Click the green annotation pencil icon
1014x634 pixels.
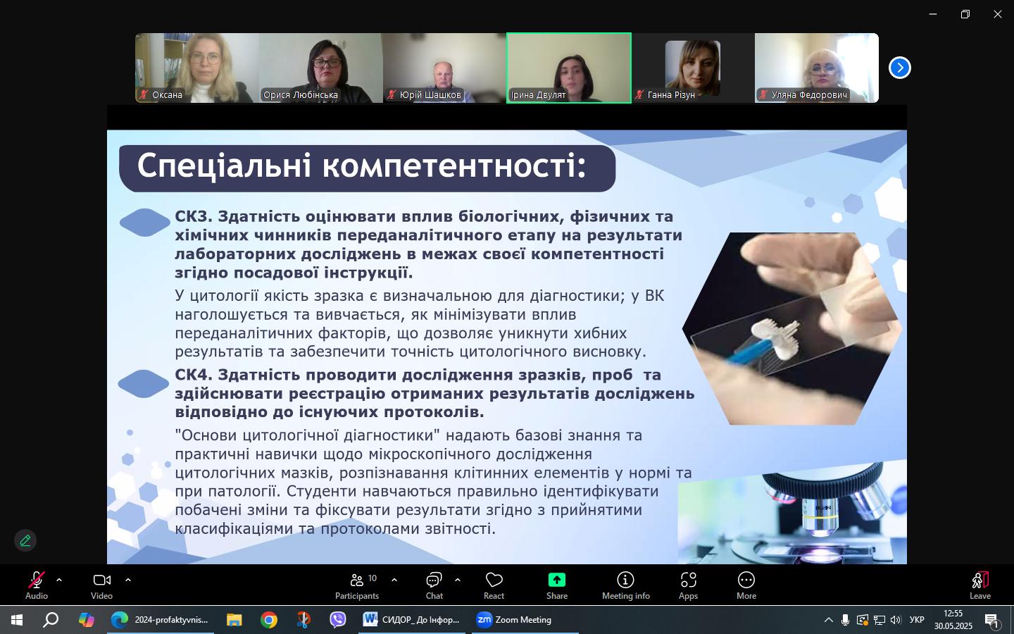(25, 540)
